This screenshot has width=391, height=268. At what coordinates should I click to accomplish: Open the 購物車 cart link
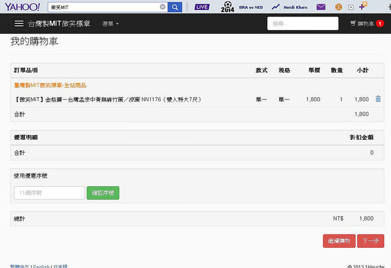(x=363, y=24)
